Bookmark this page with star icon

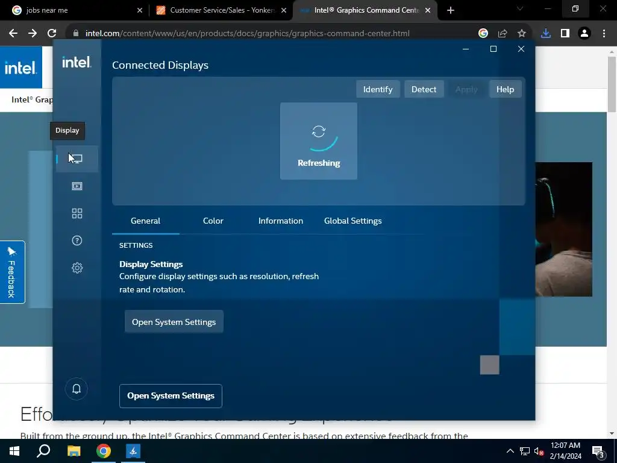pos(522,34)
